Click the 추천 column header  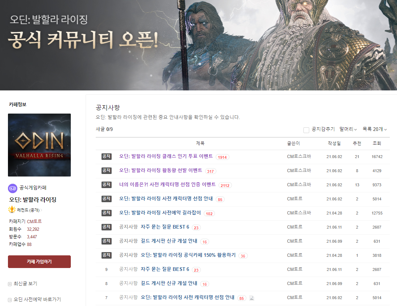[357, 143]
